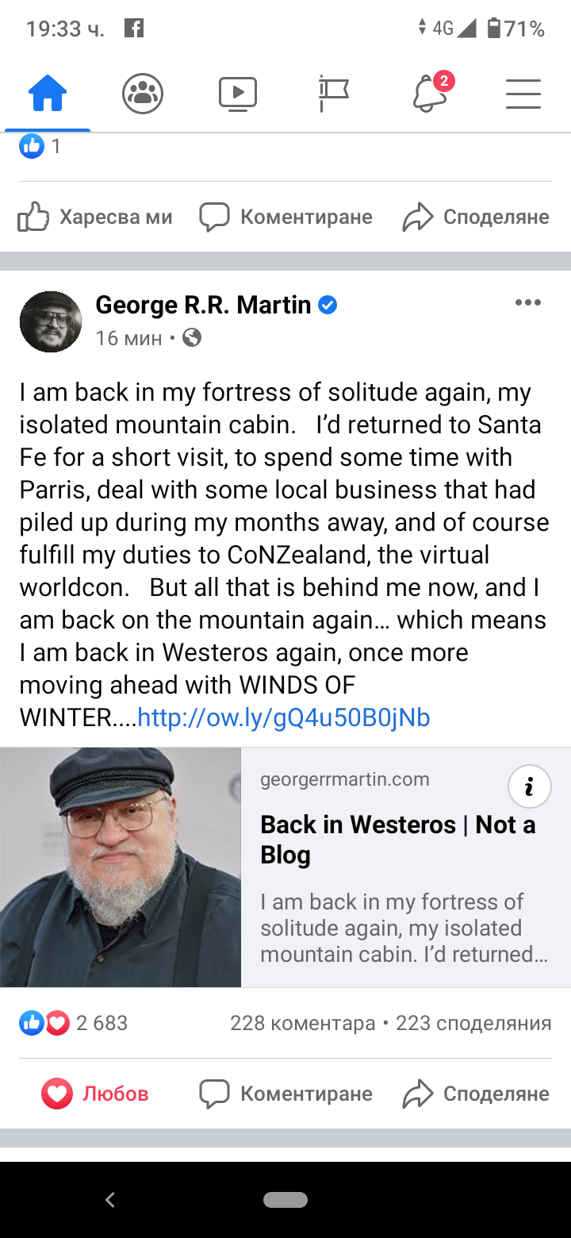
Task: Share the upper post via Споделяне
Action: [476, 217]
